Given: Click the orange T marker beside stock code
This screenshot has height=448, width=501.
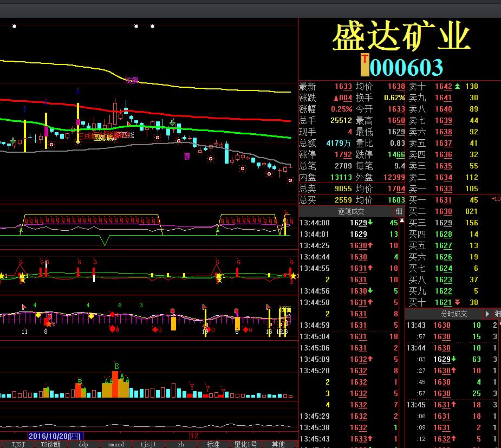Looking at the screenshot, I should [365, 65].
